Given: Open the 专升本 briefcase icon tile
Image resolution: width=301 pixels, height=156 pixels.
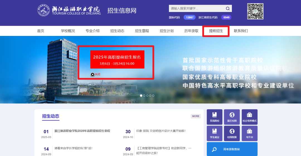Looking at the screenshot, I should click(249, 133).
